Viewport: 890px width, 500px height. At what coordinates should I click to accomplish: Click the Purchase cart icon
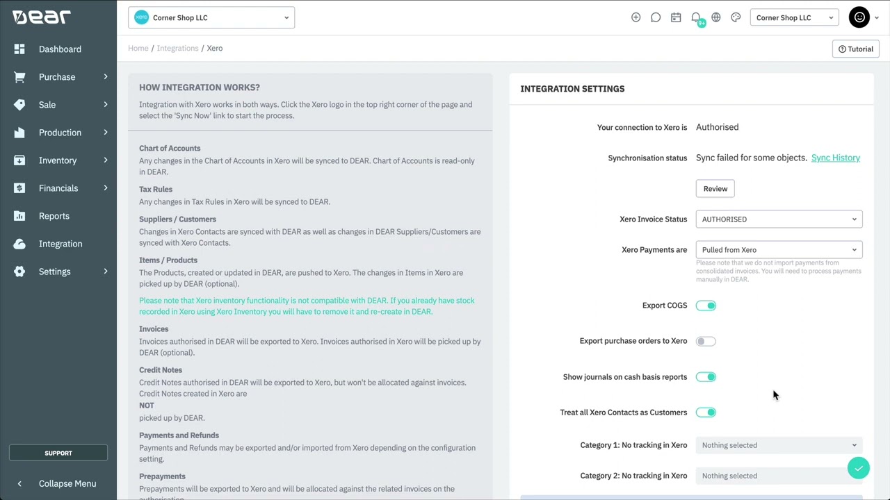click(19, 77)
